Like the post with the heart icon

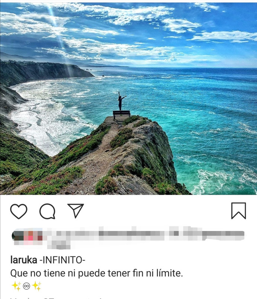tap(19, 211)
